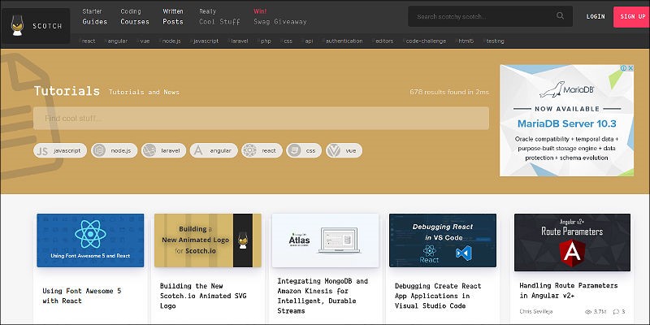This screenshot has height=325, width=650.
Task: Open Coding Courses menu
Action: pyautogui.click(x=135, y=16)
